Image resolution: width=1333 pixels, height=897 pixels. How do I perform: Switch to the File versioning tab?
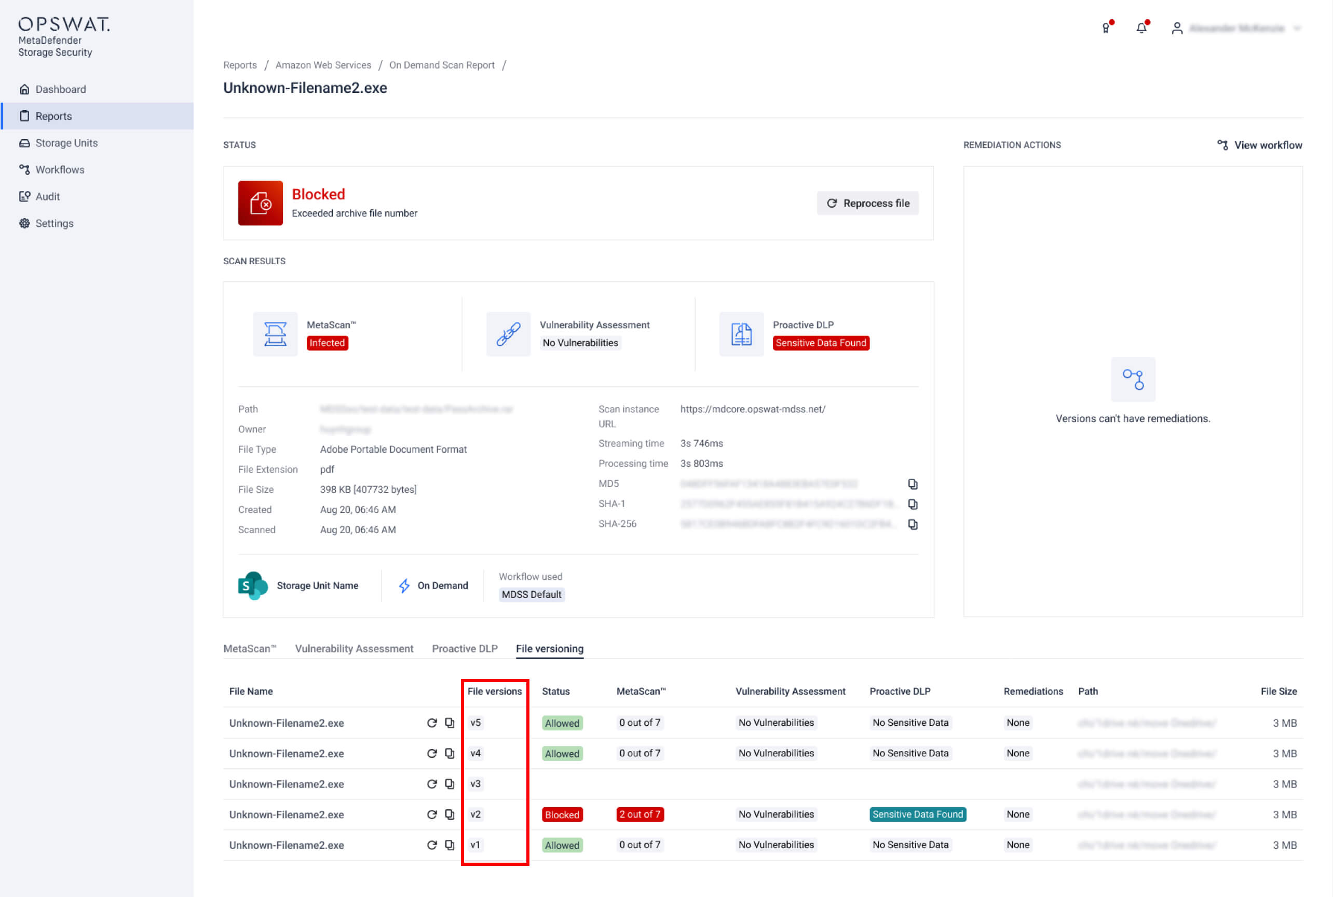[x=549, y=648]
